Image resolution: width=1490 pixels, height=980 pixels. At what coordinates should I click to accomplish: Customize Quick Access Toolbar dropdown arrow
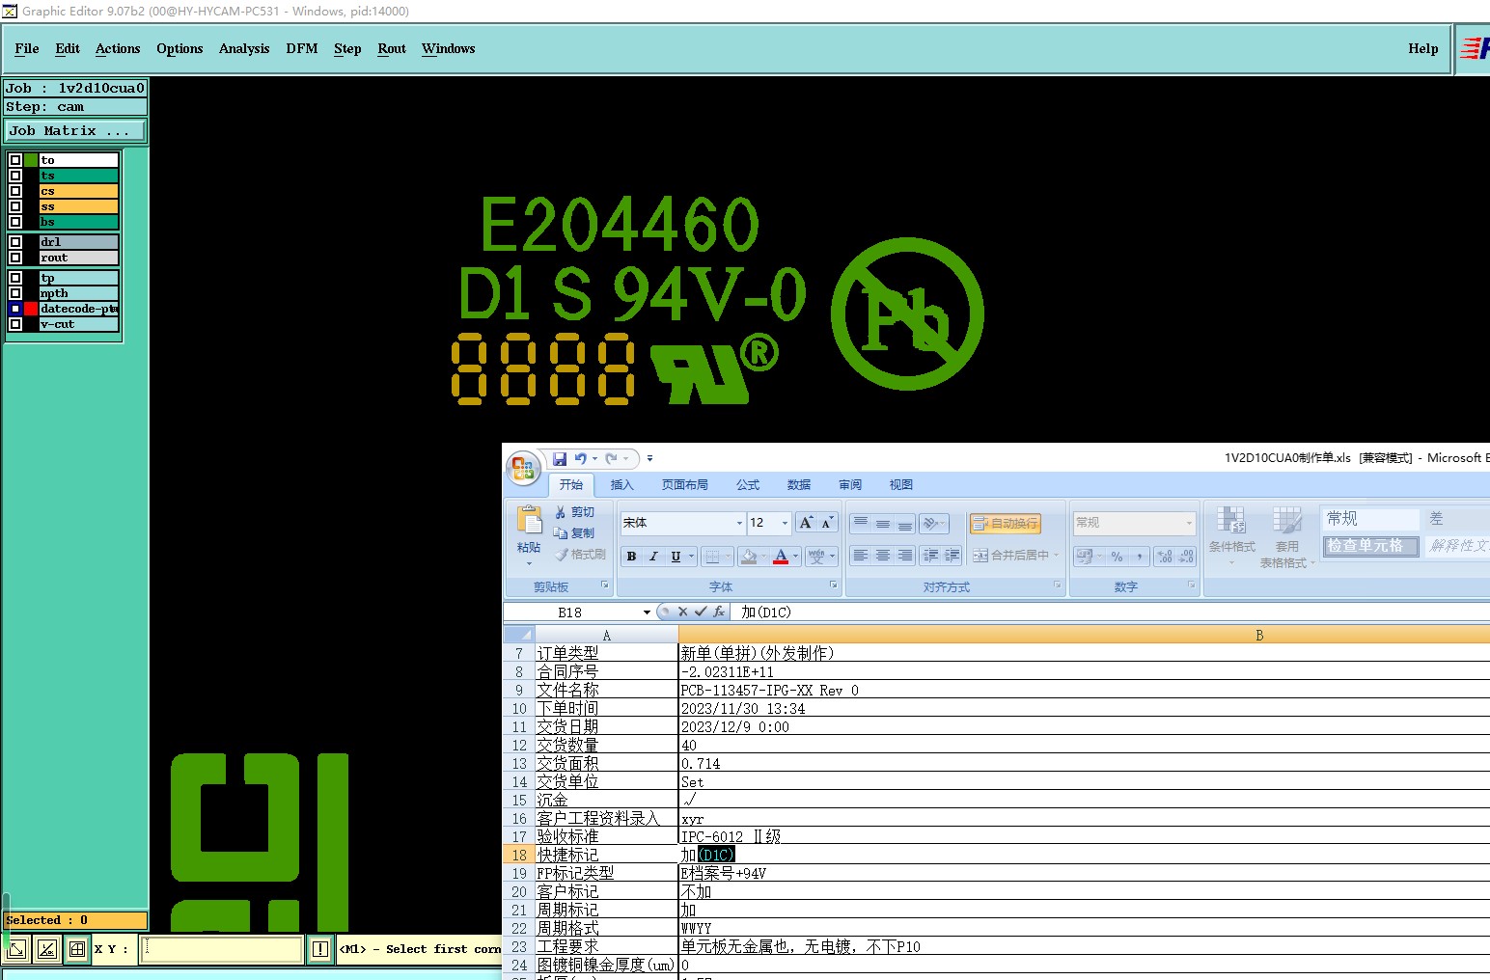tap(649, 459)
